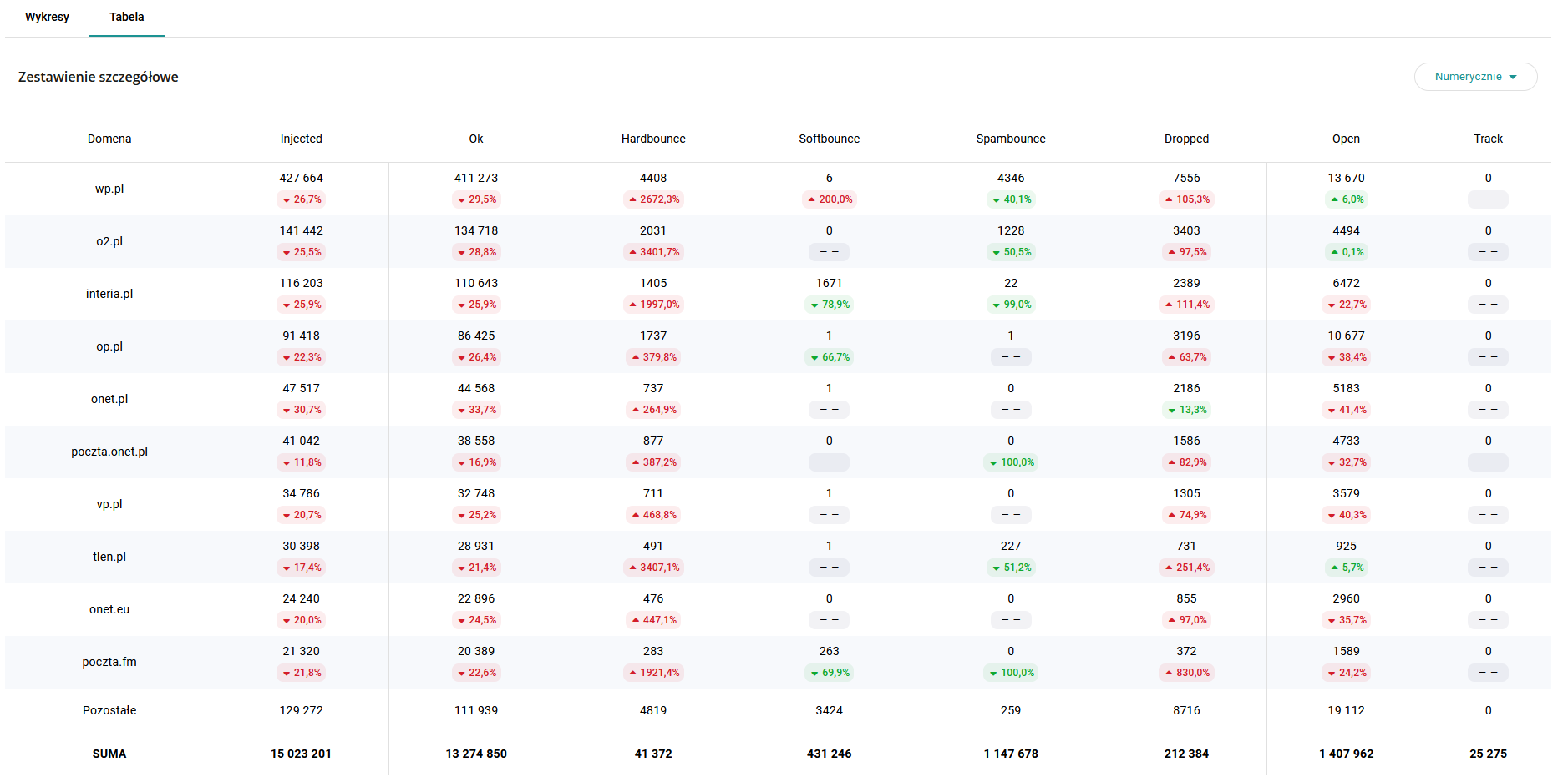Click the wp.pl Hardbounce 2672,3% increase badge

pyautogui.click(x=653, y=199)
